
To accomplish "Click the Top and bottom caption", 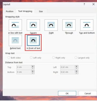I will (87, 33).
